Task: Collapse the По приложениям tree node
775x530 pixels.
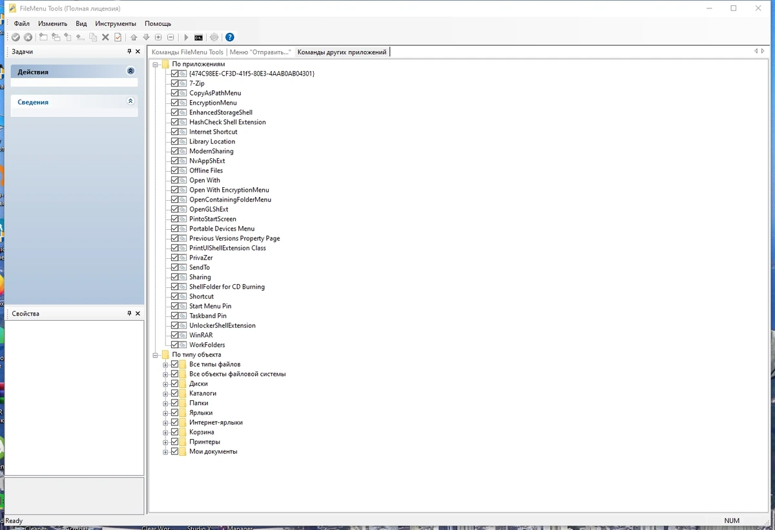Action: [x=156, y=65]
